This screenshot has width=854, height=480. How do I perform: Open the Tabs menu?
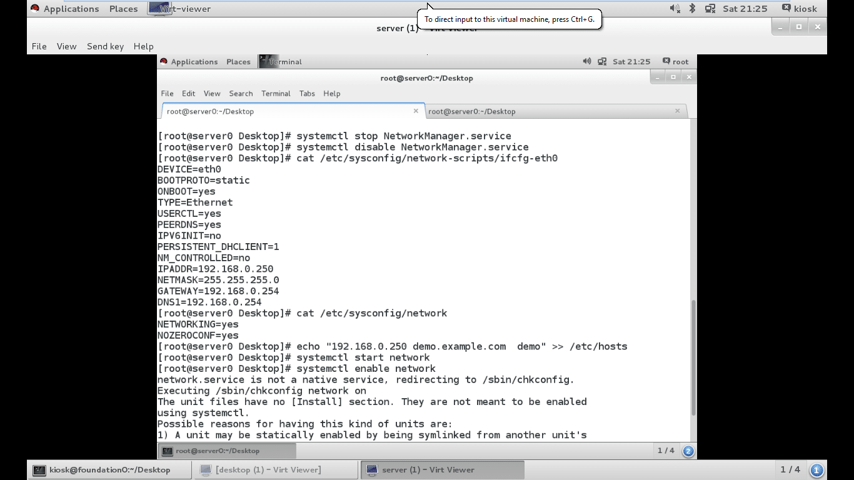[307, 93]
